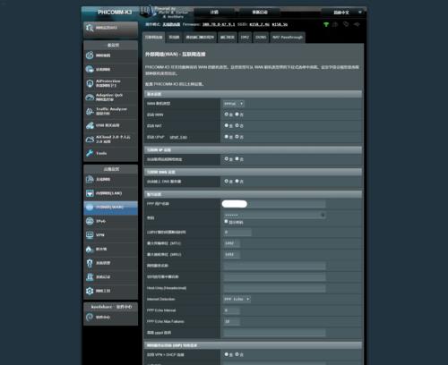Open the Tools wrench icon
This screenshot has width=448, height=365.
pos(90,153)
